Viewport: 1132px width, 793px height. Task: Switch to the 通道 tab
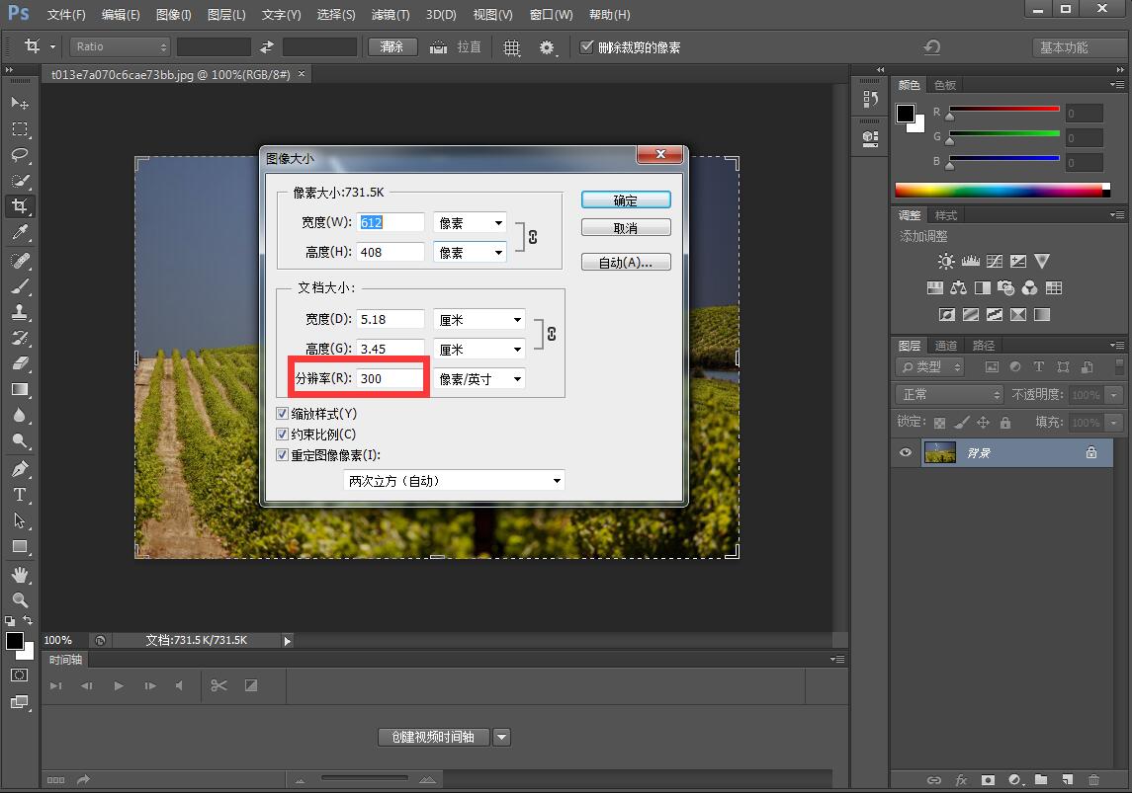pos(945,345)
